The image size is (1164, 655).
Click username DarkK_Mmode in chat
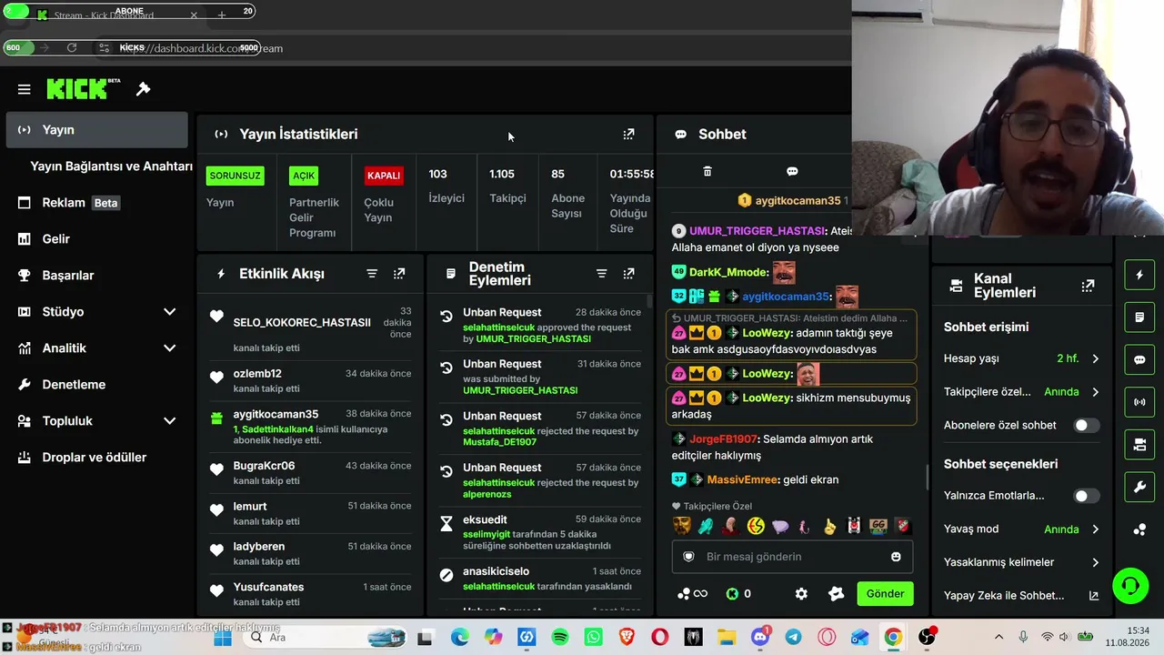tap(728, 272)
